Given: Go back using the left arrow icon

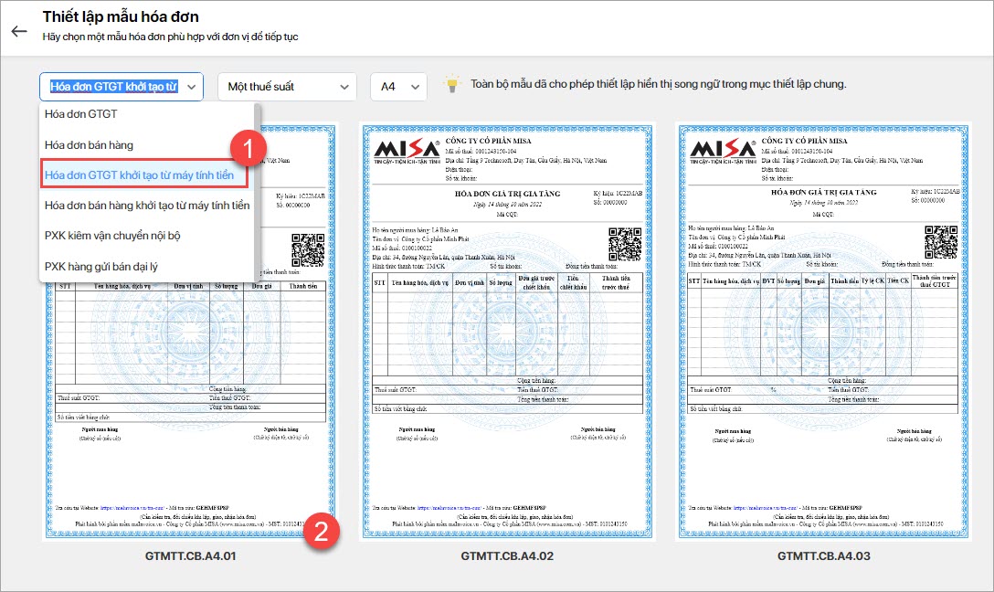Looking at the screenshot, I should click(x=19, y=31).
